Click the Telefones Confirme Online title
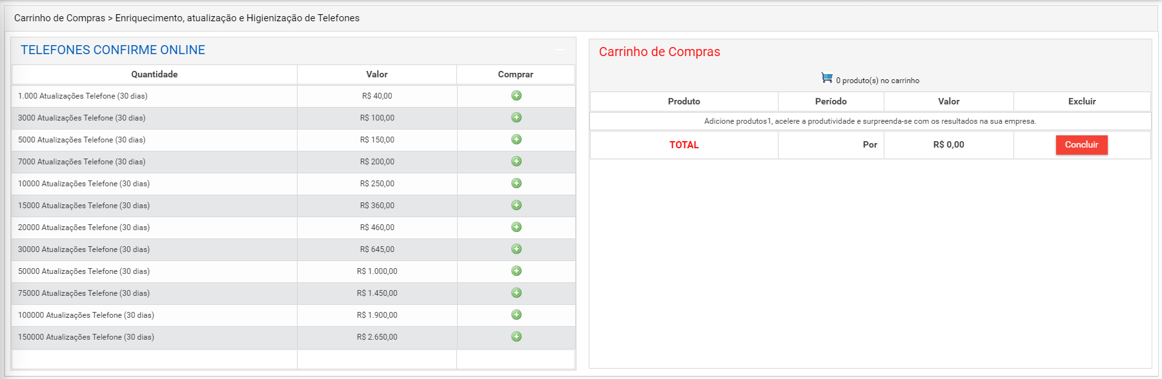This screenshot has width=1162, height=379. pyautogui.click(x=113, y=50)
